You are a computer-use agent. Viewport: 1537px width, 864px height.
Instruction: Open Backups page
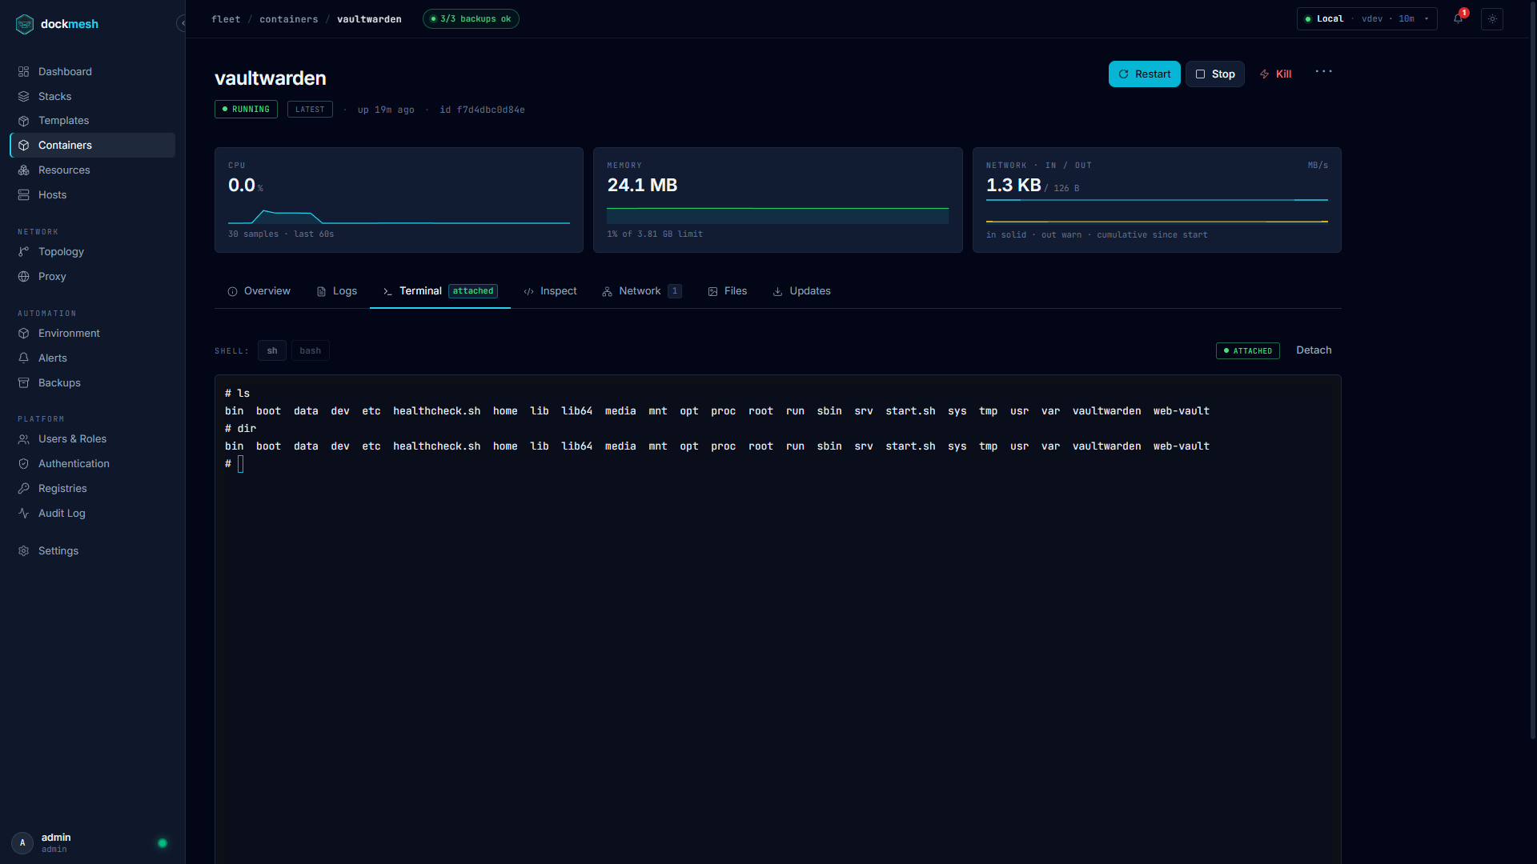tap(92, 382)
